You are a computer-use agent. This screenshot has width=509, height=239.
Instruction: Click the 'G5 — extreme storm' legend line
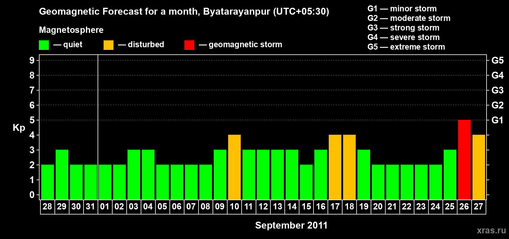tap(406, 47)
